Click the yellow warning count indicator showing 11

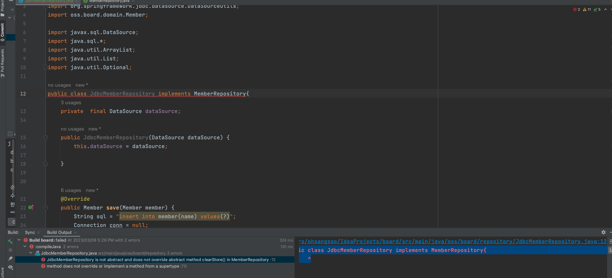coord(587,9)
